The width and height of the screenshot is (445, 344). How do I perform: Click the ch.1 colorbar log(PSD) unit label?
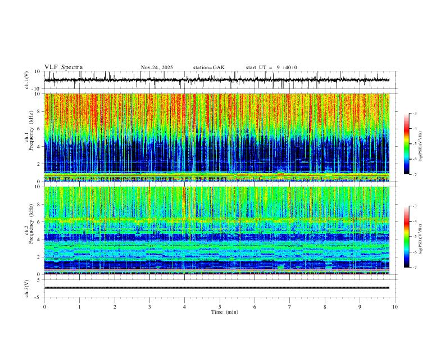[421, 147]
